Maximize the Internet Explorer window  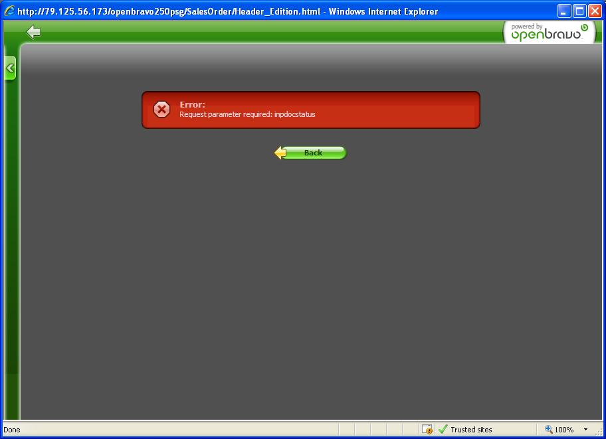coord(579,11)
